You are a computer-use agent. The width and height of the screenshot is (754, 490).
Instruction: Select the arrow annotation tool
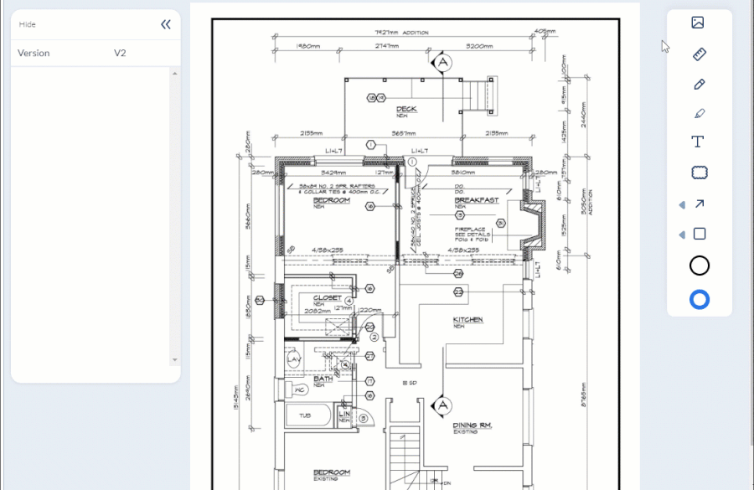[x=700, y=204]
